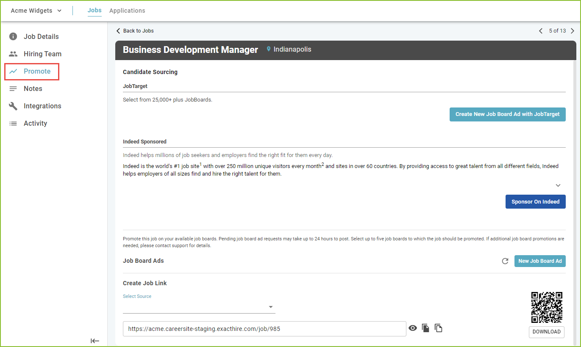Click the New Job Board Ad button

coord(540,261)
